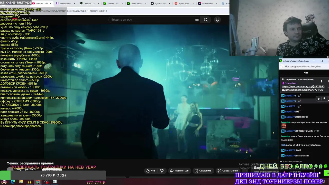The image size is (329, 185).
Task: Click the 'ПРОДОЛЖАЕМ ВТТТ' chat message
Action: click(x=308, y=131)
